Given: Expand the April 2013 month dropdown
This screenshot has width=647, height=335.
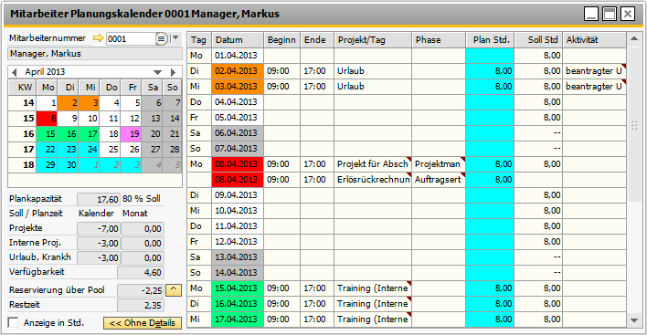Looking at the screenshot, I should (157, 72).
